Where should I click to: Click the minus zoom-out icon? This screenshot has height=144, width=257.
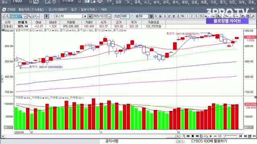click(215, 136)
